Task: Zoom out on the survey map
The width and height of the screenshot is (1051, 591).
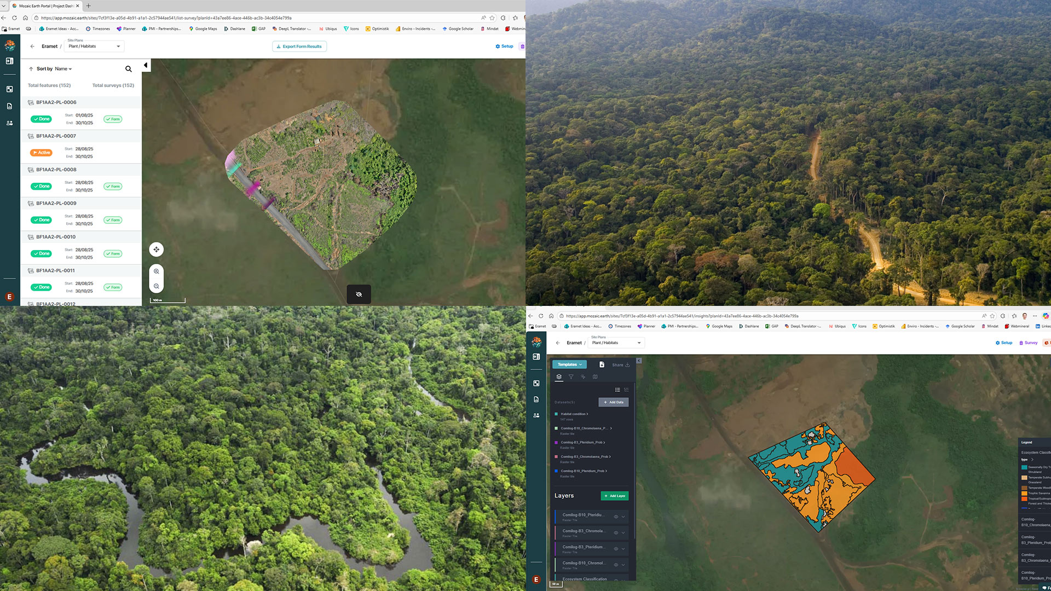Action: [157, 286]
